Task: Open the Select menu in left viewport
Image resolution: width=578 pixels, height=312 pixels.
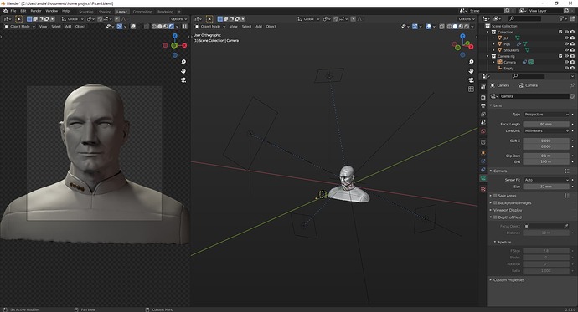Action: [56, 27]
